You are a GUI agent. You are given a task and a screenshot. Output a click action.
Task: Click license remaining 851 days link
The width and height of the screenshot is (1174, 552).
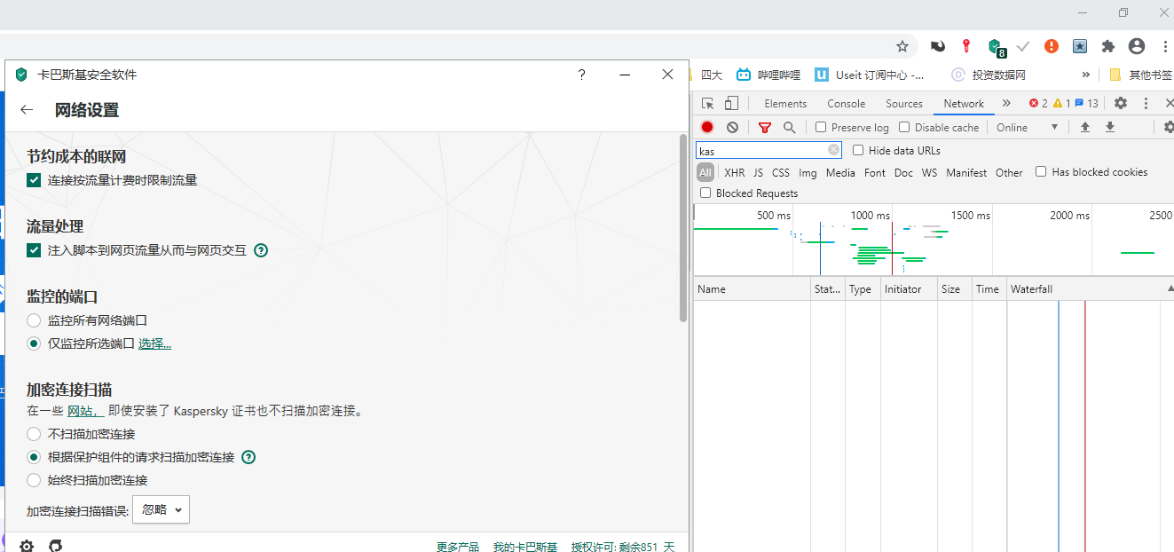623,547
